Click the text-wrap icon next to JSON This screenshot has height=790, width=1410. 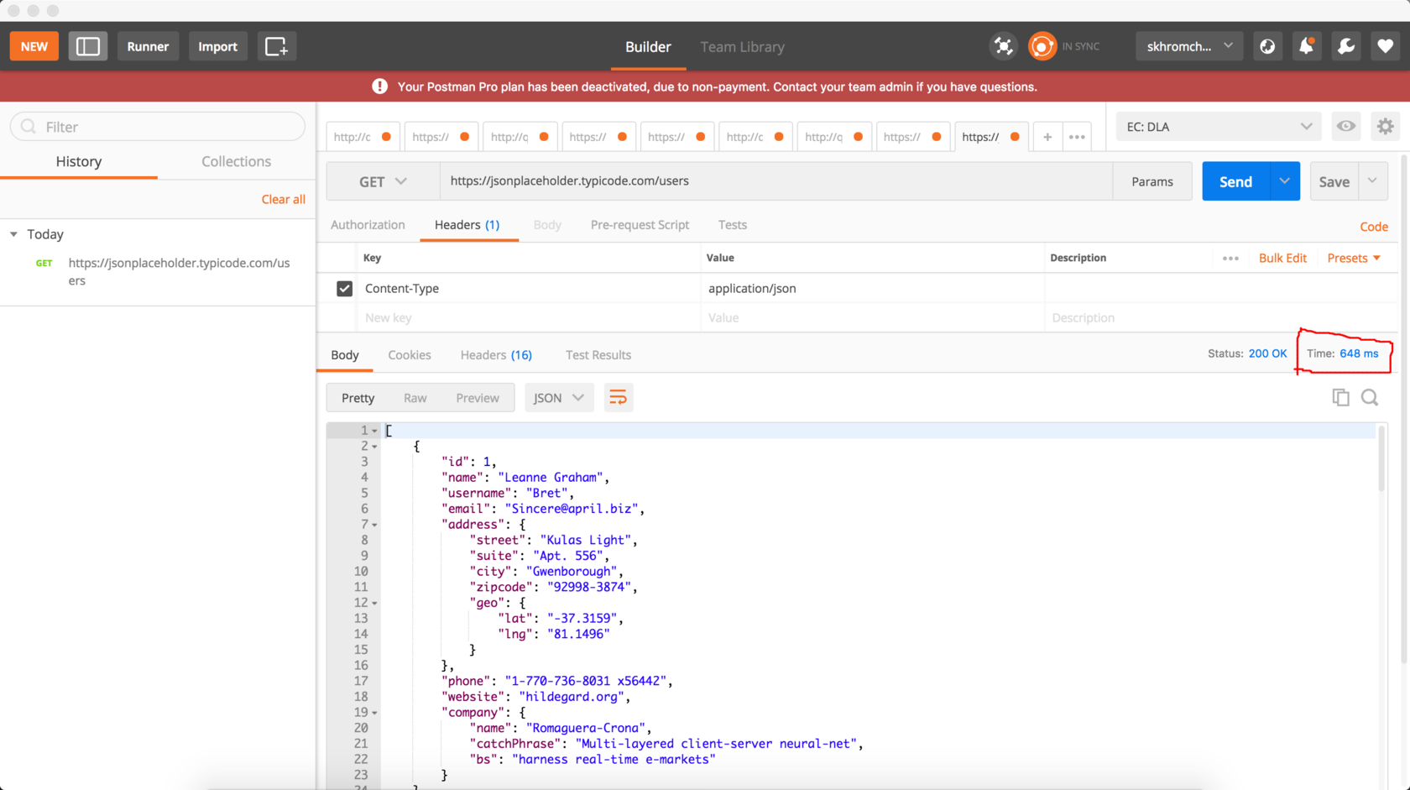pyautogui.click(x=619, y=397)
